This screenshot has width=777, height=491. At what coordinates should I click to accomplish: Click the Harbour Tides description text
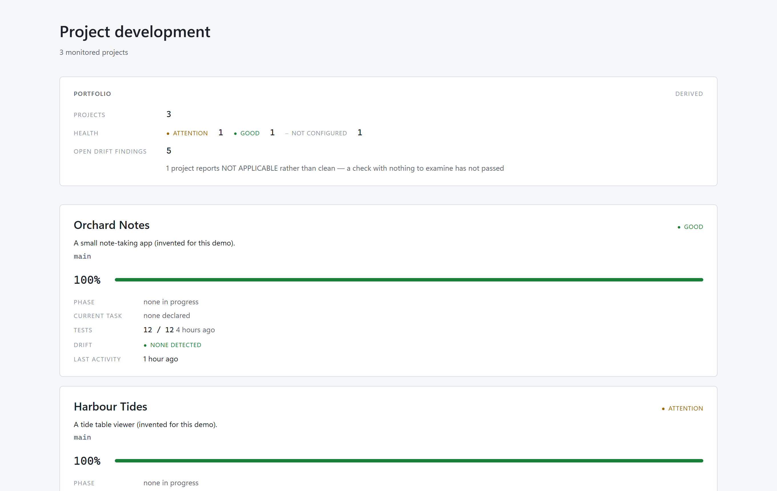(145, 424)
